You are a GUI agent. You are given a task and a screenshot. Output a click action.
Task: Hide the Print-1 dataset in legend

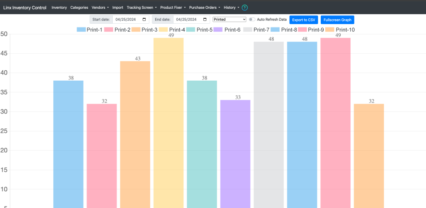pyautogui.click(x=90, y=30)
